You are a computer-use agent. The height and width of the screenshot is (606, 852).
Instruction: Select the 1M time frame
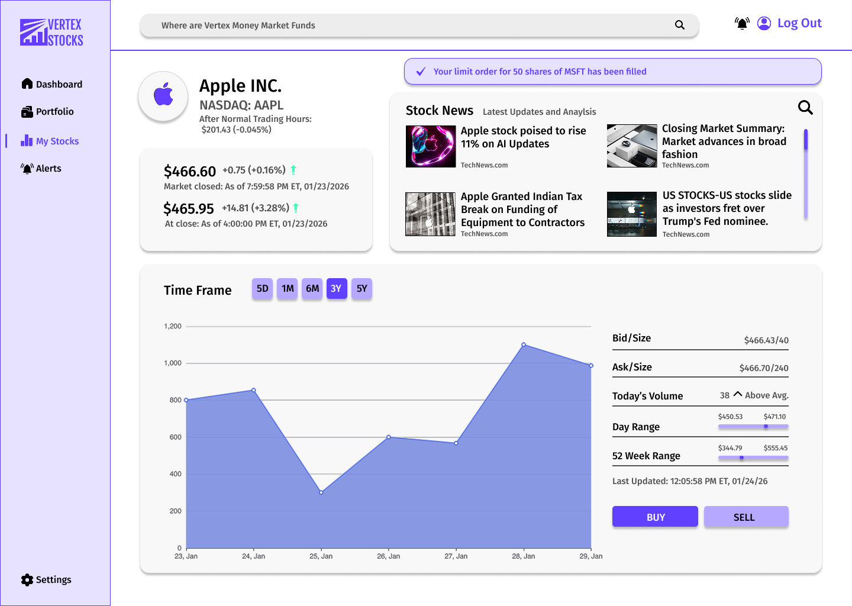pyautogui.click(x=288, y=289)
